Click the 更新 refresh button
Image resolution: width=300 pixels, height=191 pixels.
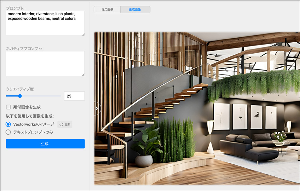click(65, 124)
